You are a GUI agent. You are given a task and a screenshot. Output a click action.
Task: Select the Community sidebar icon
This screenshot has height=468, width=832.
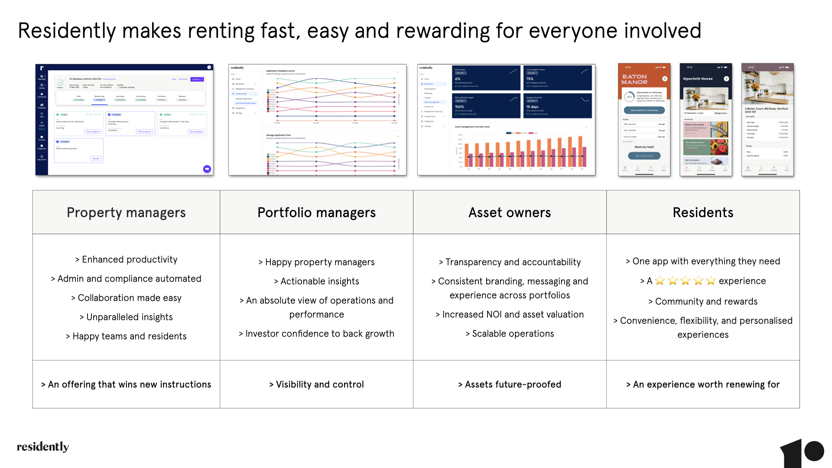42,95
